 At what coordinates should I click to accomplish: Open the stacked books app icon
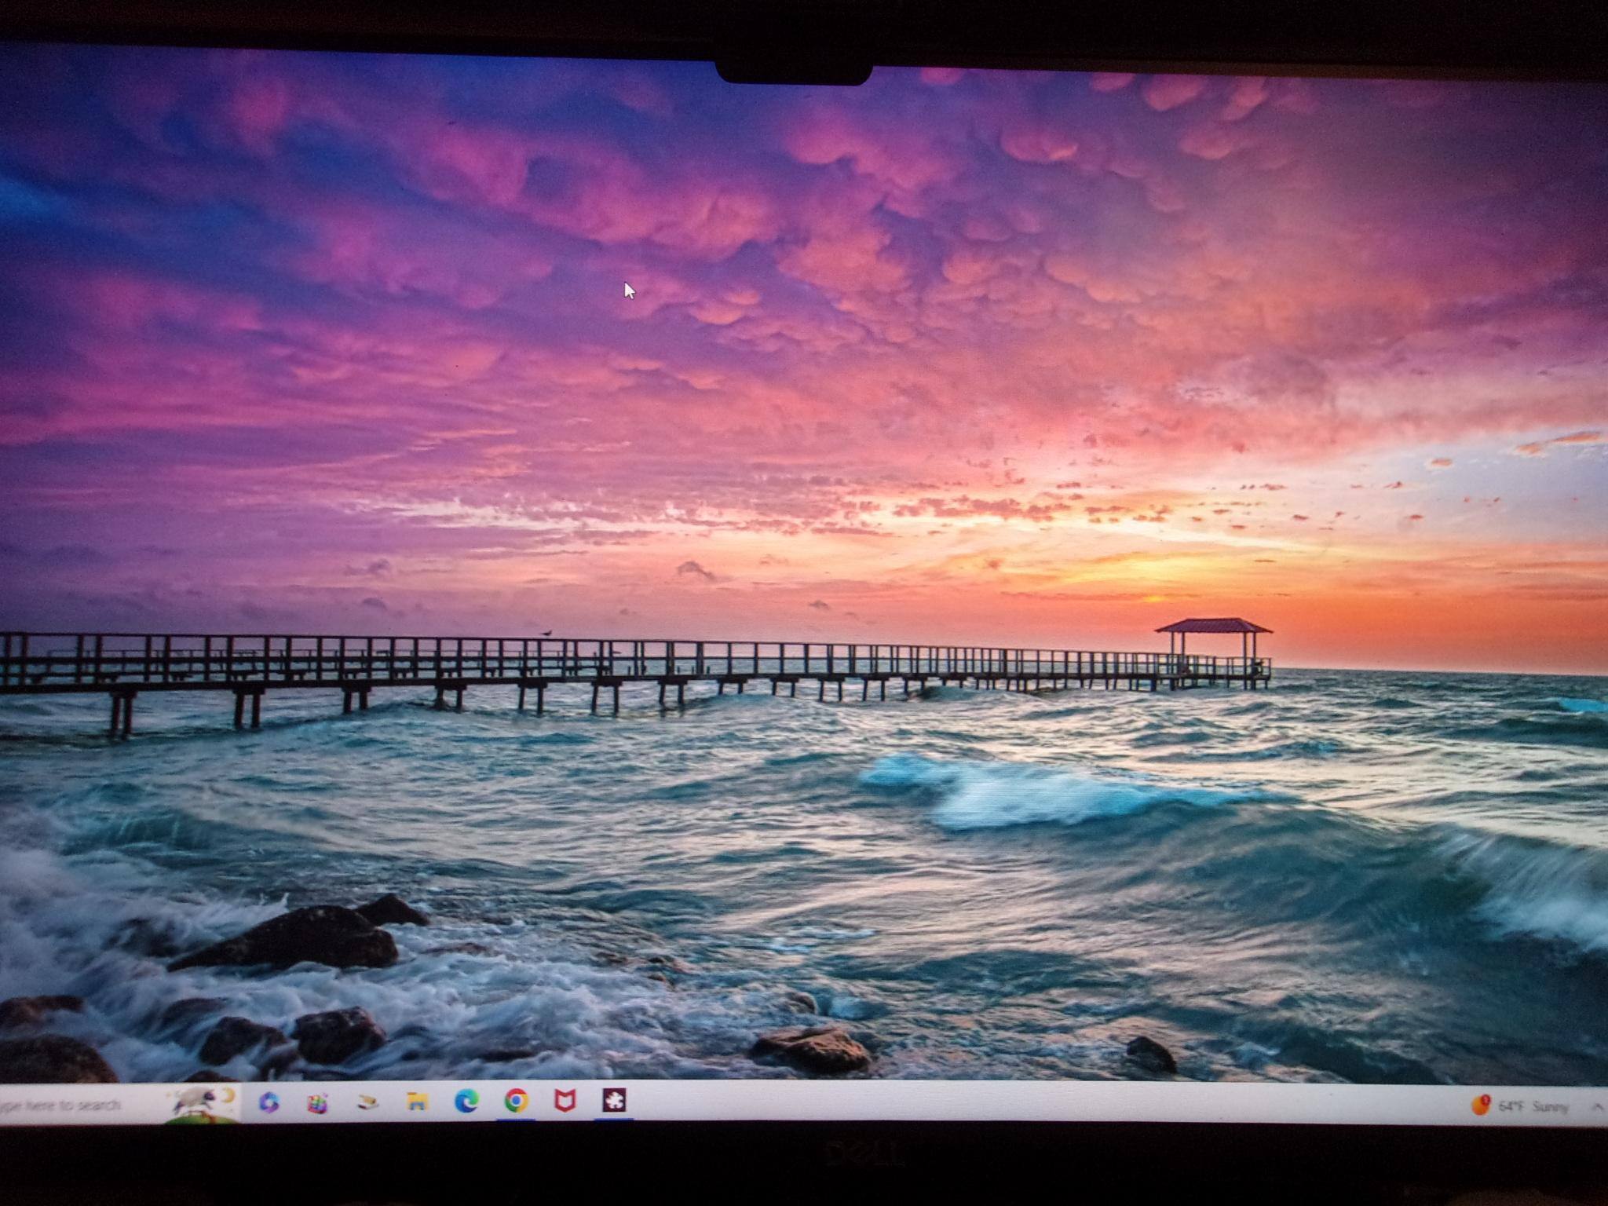(366, 1102)
